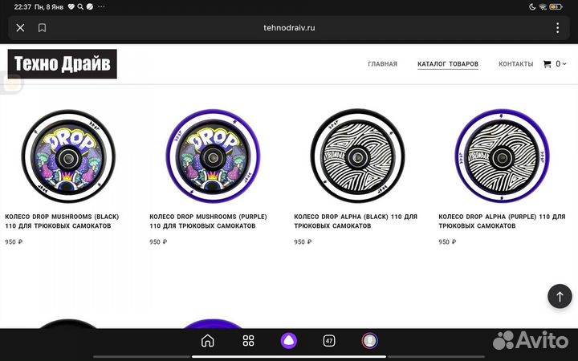Open the tabs counter showing 47
The image size is (578, 361).
[329, 341]
